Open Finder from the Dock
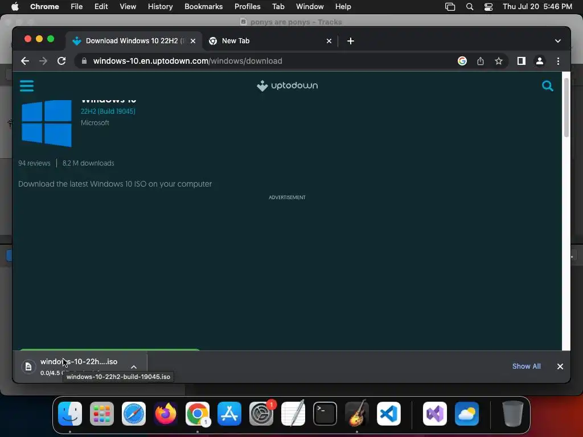Viewport: 583px width, 437px height. point(70,414)
